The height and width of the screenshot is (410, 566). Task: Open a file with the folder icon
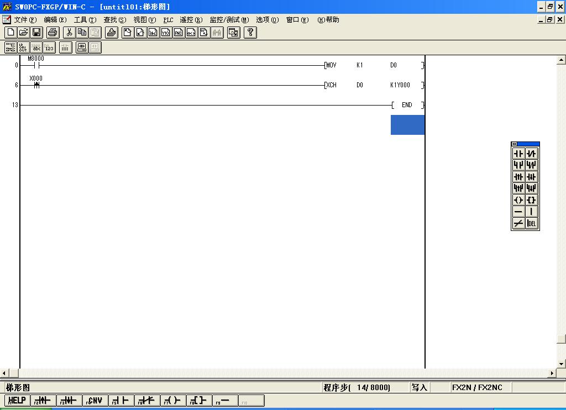[x=23, y=33]
